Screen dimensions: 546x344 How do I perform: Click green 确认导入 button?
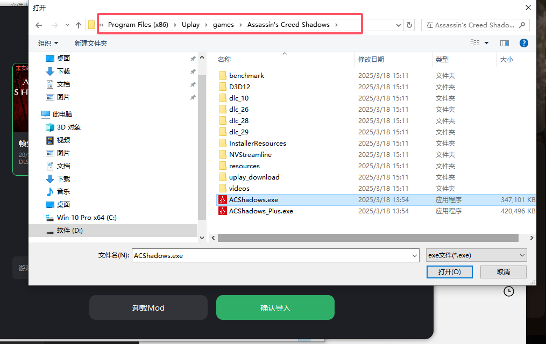[275, 307]
